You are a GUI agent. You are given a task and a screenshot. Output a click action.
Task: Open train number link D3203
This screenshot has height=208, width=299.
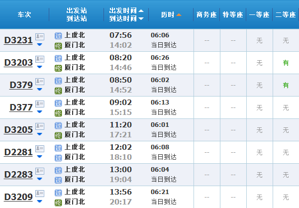[18, 63]
